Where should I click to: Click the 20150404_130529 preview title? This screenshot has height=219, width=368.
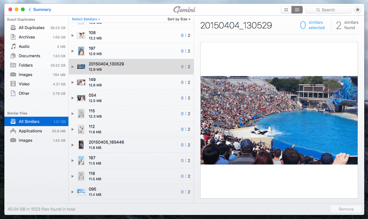[x=236, y=25]
